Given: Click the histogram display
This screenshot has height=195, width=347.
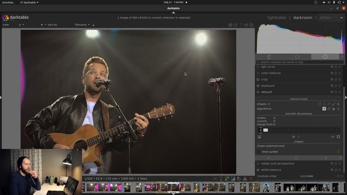Looking at the screenshot, I should [x=300, y=38].
